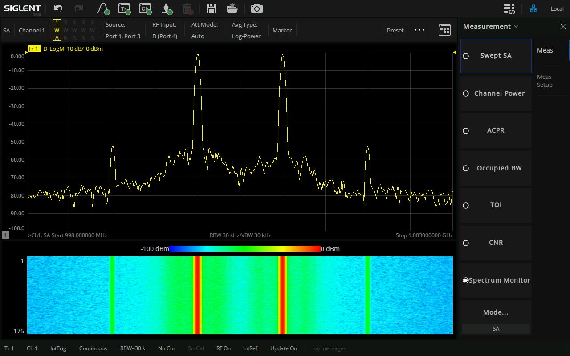Click the add trace (Tr) icon

[x=124, y=8]
